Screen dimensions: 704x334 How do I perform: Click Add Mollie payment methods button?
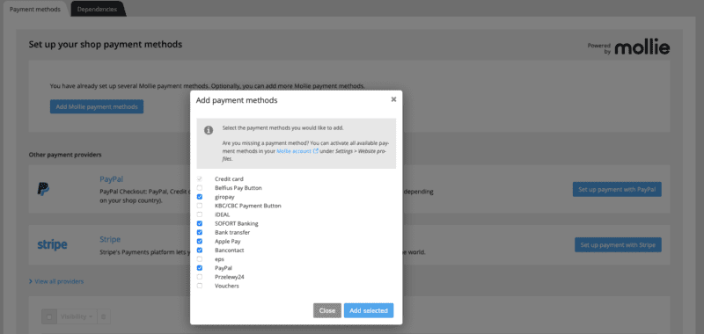click(x=97, y=106)
